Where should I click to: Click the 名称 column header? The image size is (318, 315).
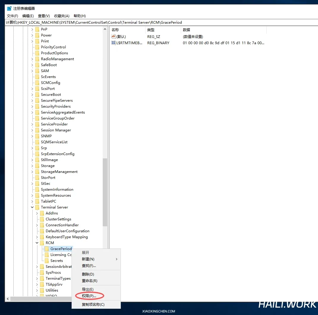(x=115, y=30)
